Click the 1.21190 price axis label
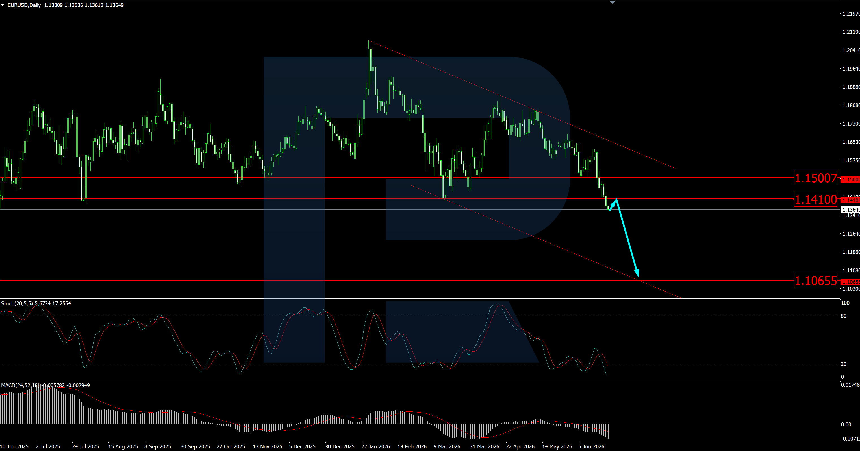Viewport: 860px width, 451px height. pyautogui.click(x=851, y=32)
